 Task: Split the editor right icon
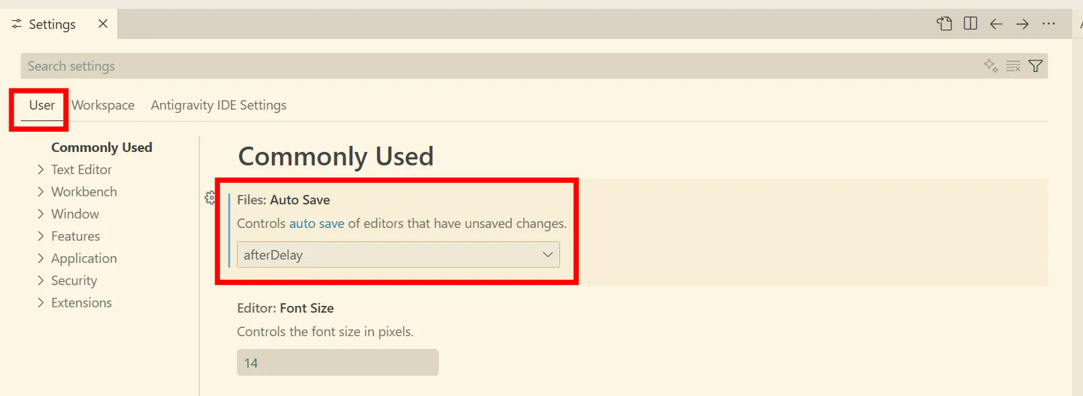pyautogui.click(x=971, y=24)
